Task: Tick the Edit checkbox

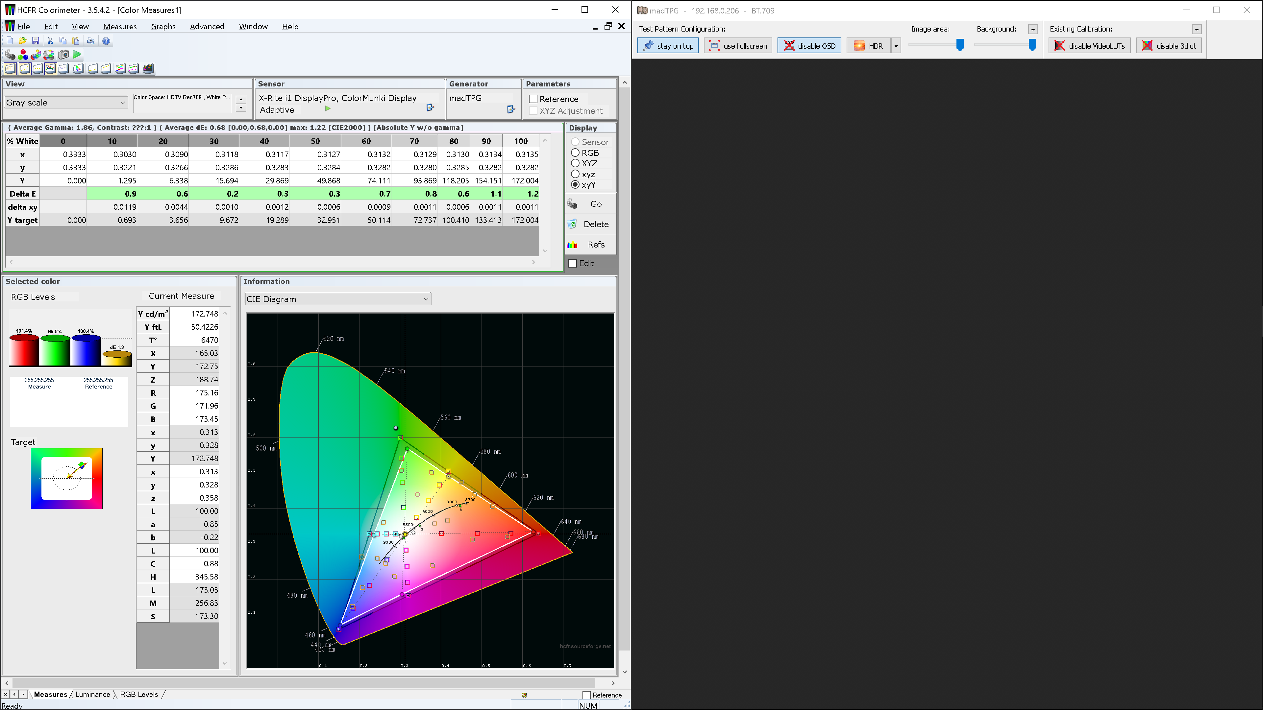Action: point(573,263)
